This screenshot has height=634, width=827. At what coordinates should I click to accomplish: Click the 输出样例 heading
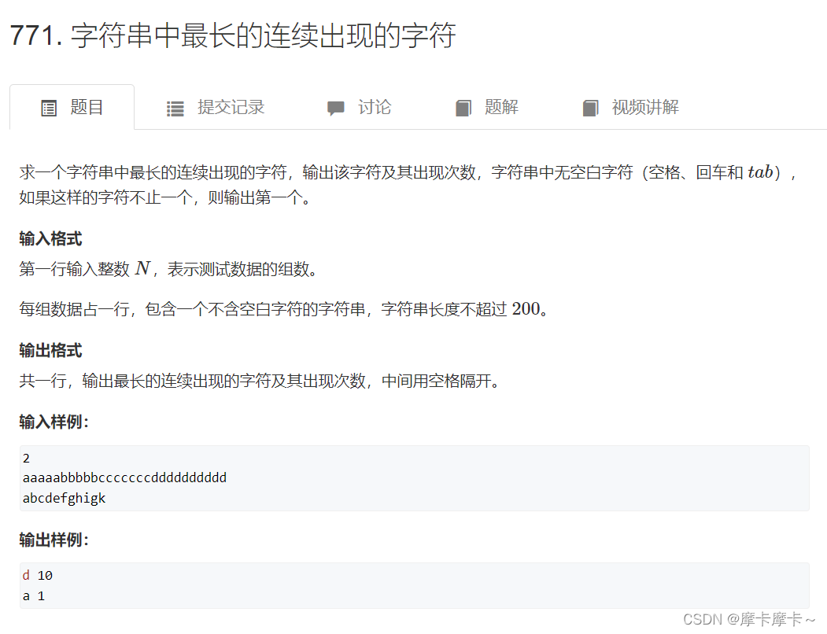(54, 540)
